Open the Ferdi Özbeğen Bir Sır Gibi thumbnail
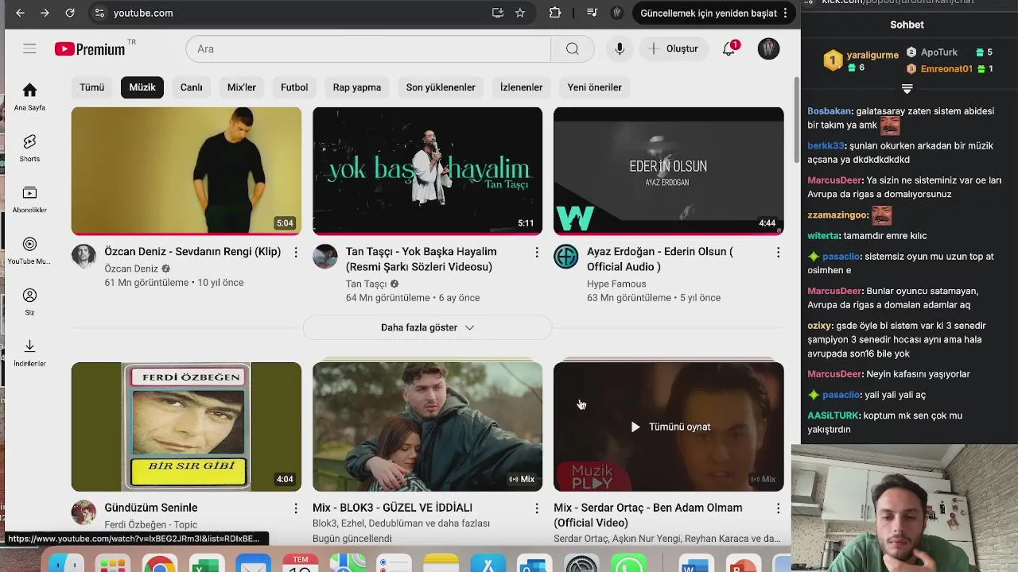This screenshot has width=1018, height=572. 186,427
